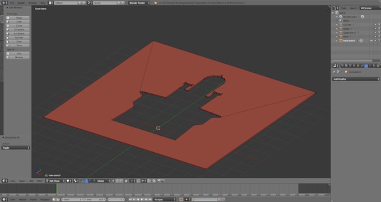Open the Blender Render engine dropdown

[139, 3]
